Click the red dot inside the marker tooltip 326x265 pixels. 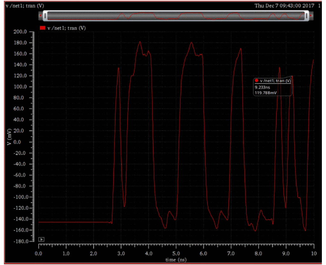click(x=256, y=81)
